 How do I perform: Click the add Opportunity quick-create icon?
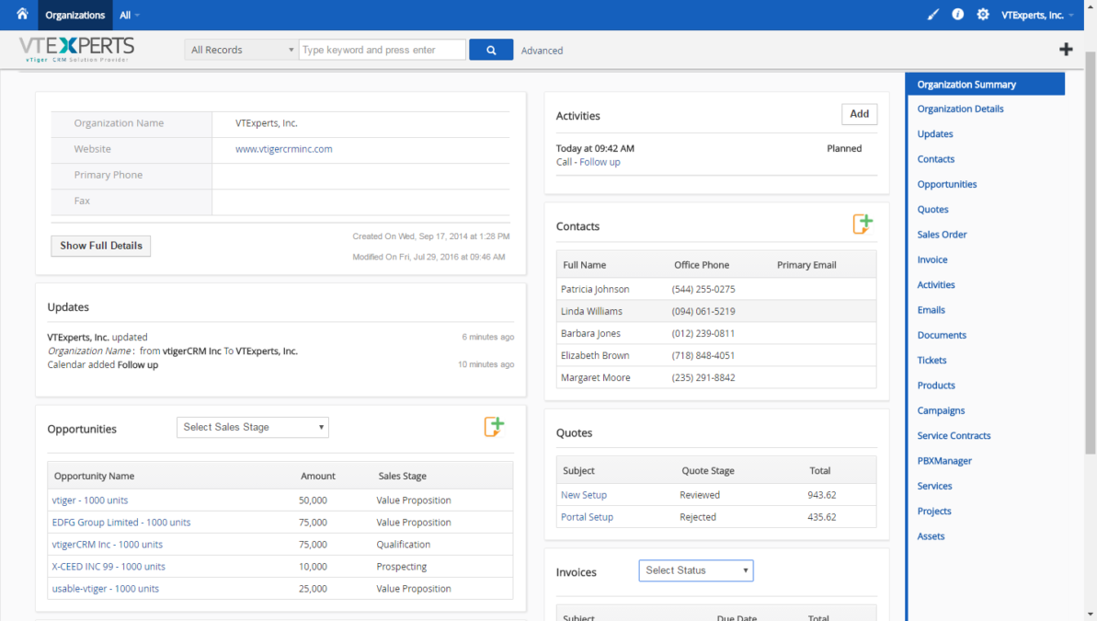[494, 425]
